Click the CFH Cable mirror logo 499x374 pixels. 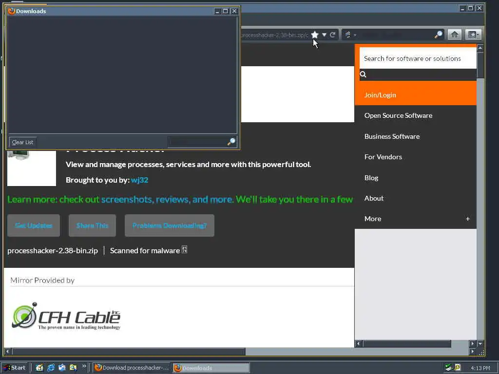point(66,316)
